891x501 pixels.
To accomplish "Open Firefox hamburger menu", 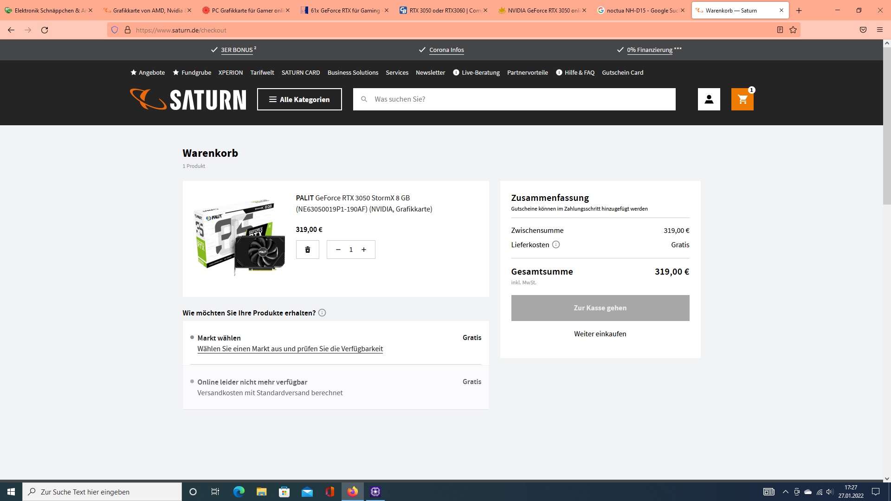I will click(x=879, y=30).
